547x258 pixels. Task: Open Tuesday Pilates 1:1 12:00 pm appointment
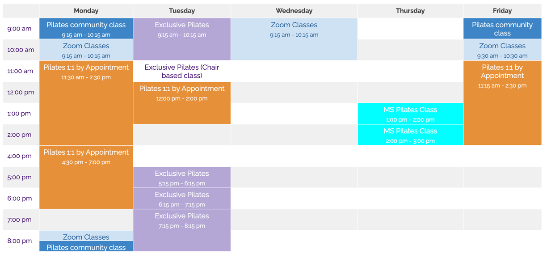click(x=182, y=103)
